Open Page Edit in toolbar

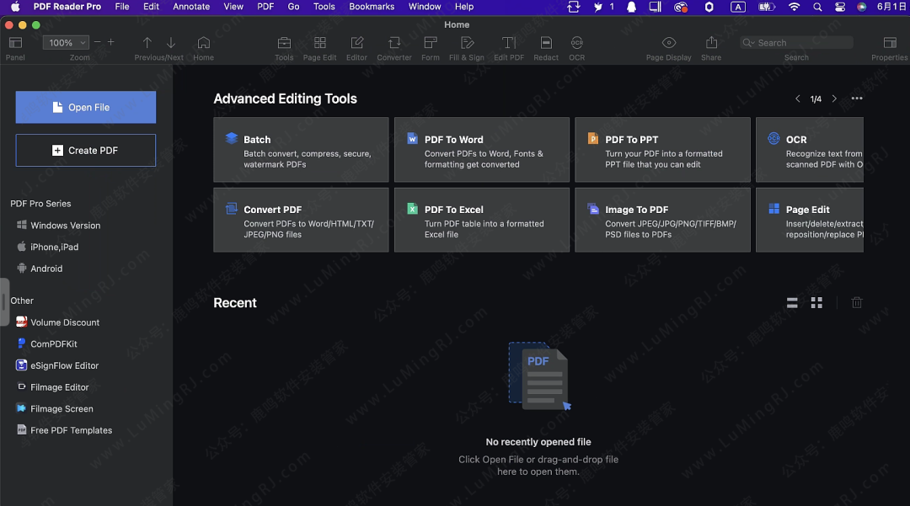click(320, 43)
